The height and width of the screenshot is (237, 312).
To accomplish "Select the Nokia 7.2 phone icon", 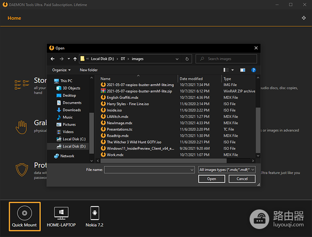I will (x=94, y=213).
